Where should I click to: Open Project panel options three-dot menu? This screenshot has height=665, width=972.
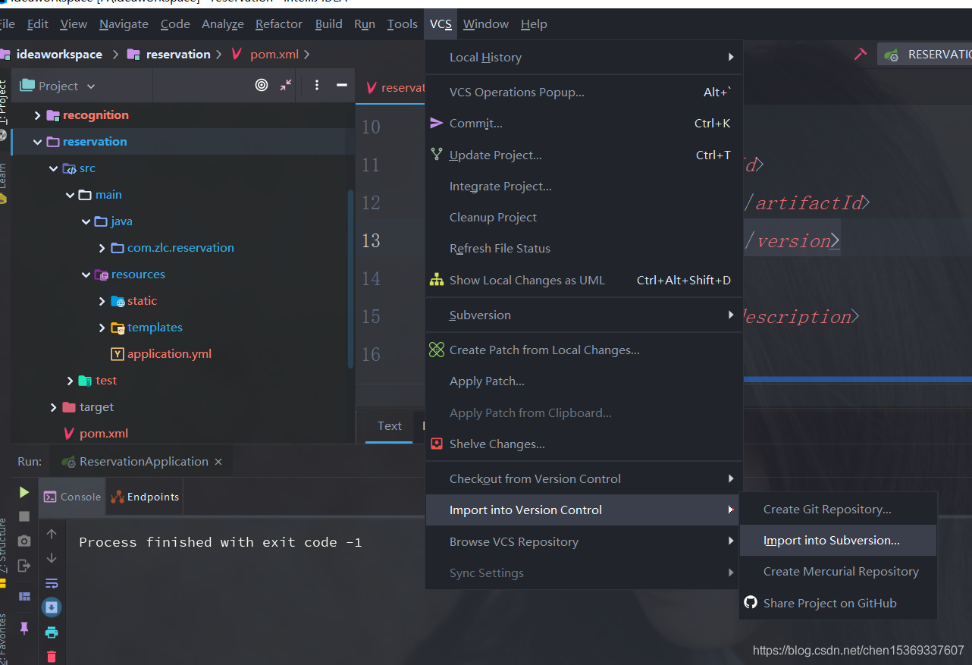pos(317,86)
